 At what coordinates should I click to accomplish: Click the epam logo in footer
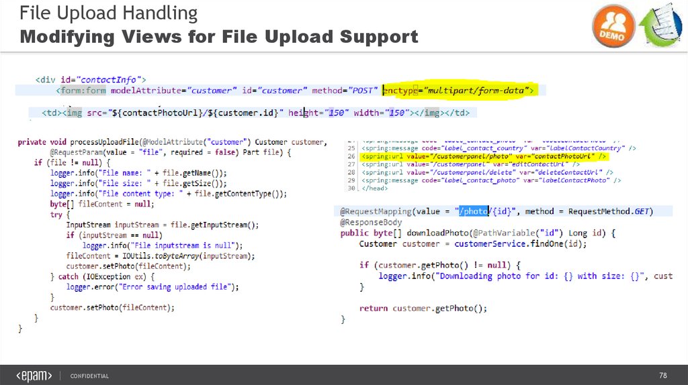click(34, 376)
